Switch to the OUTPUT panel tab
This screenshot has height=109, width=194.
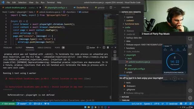coord(19,48)
